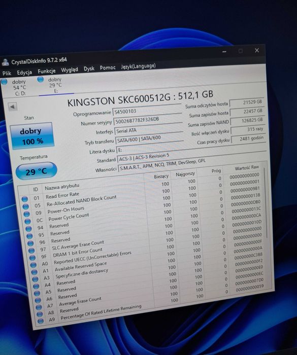
Task: Click the status icon for attribute A6
Action: (x=38, y=300)
